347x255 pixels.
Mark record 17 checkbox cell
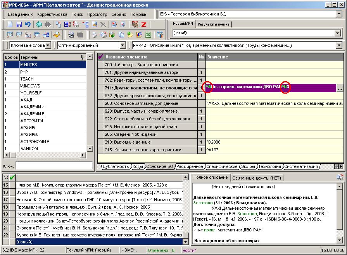pyautogui.click(x=12, y=200)
